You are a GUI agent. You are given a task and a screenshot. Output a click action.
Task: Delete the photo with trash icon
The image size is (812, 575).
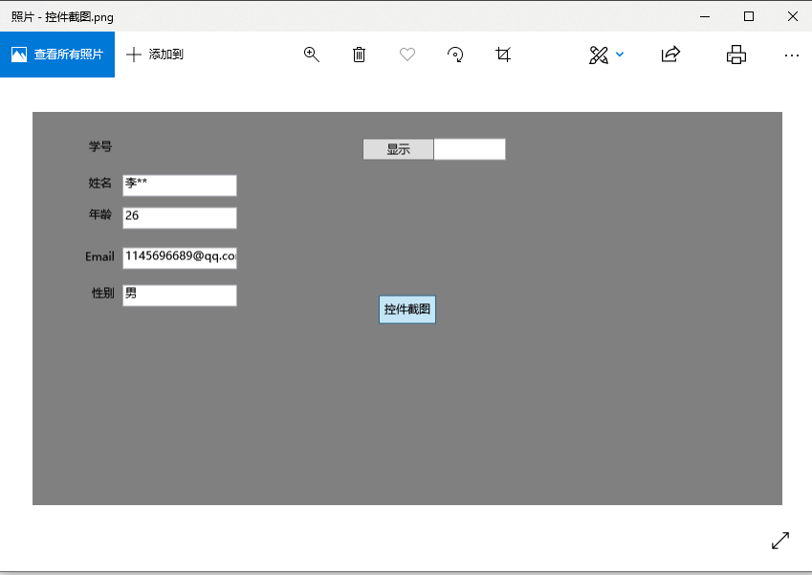coord(359,55)
